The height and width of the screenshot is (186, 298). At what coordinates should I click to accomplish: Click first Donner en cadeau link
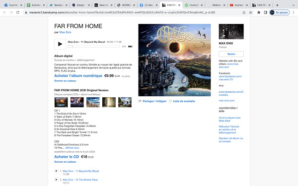point(65,81)
